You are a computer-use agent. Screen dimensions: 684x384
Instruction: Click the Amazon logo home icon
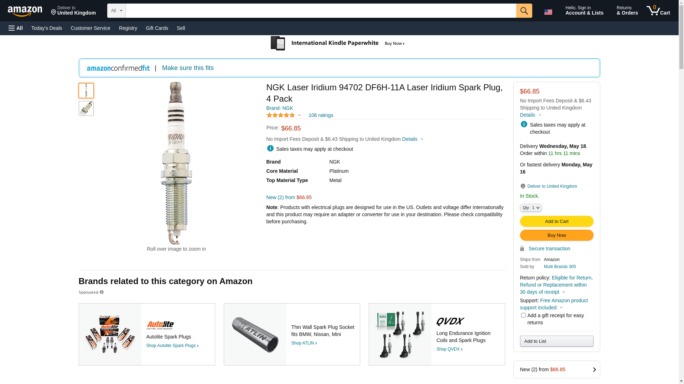coord(25,11)
